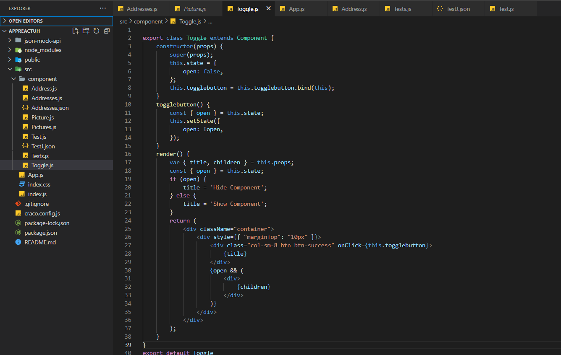Screen dimensions: 561x355
Task: Click the git icon beside .gitignore
Action: point(18,204)
